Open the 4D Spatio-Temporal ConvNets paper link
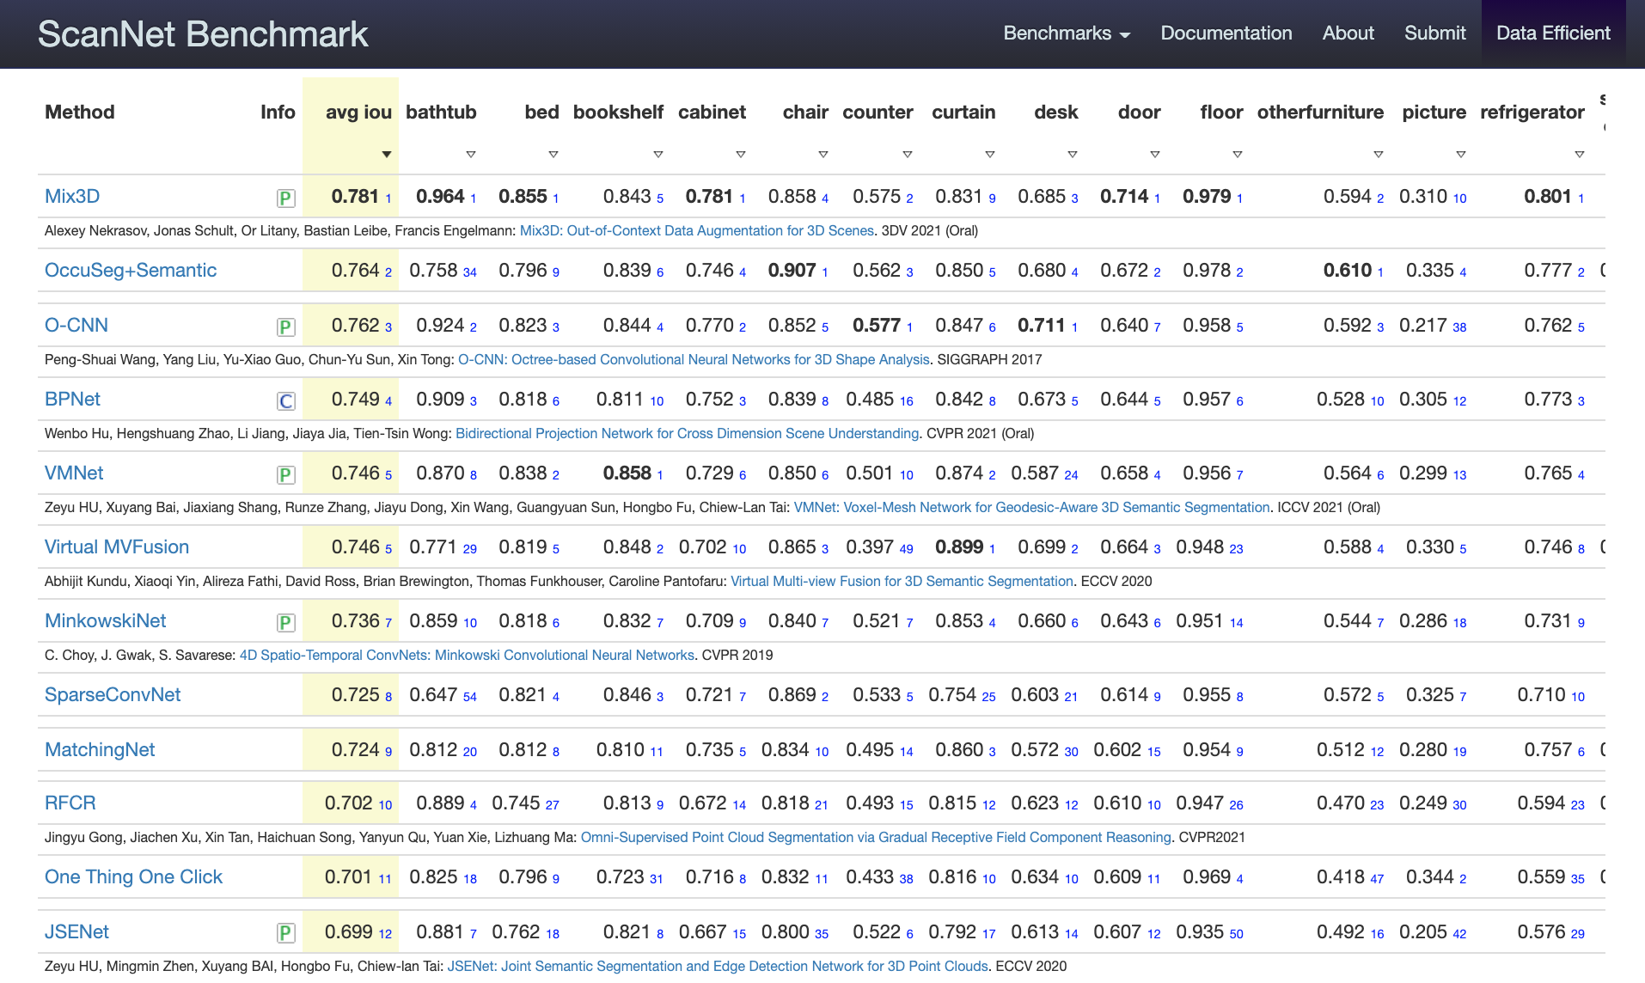The width and height of the screenshot is (1645, 983). [467, 655]
